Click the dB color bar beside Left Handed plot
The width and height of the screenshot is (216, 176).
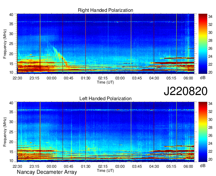point(203,132)
